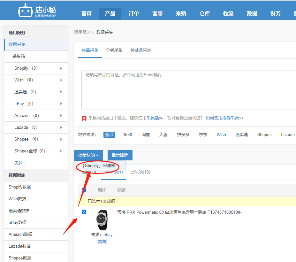
Task: Open the 财务 top menu
Action: point(276,14)
